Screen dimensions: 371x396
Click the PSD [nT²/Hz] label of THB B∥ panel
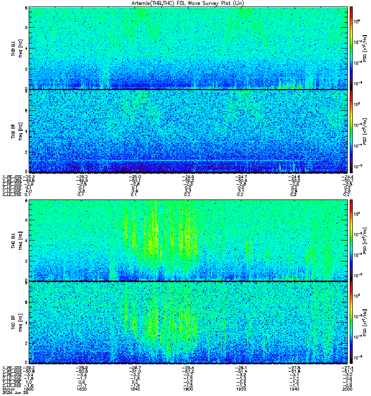click(365, 132)
